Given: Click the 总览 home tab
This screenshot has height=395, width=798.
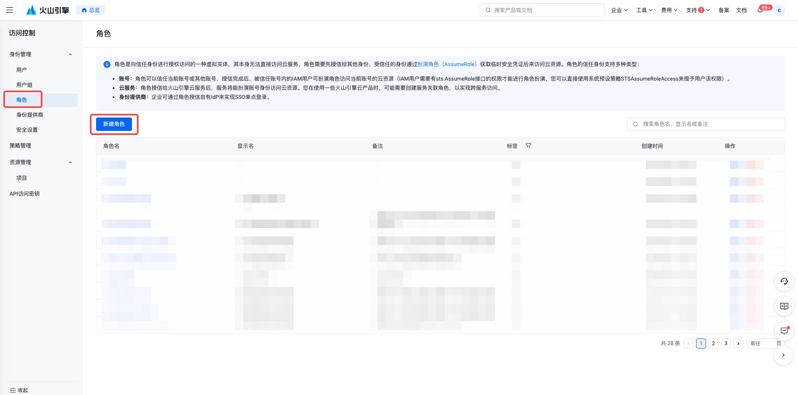Looking at the screenshot, I should (90, 10).
